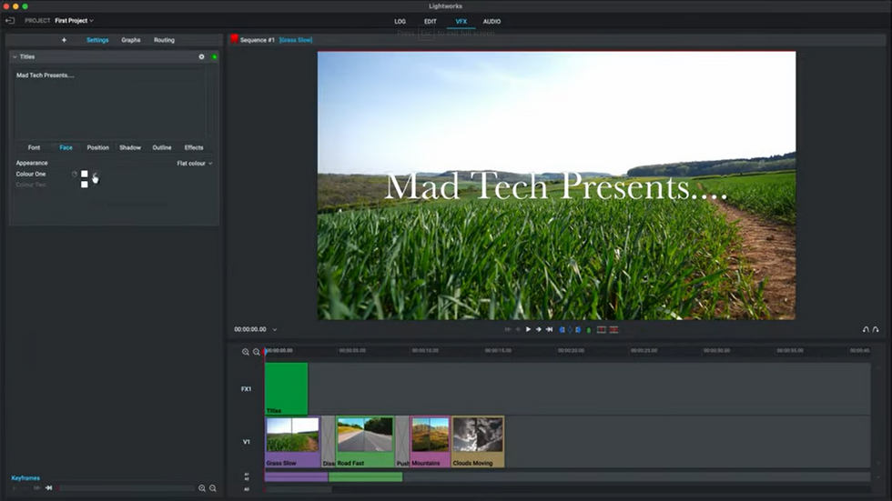Click the Colour Two white swatch
892x501 pixels.
tap(84, 185)
